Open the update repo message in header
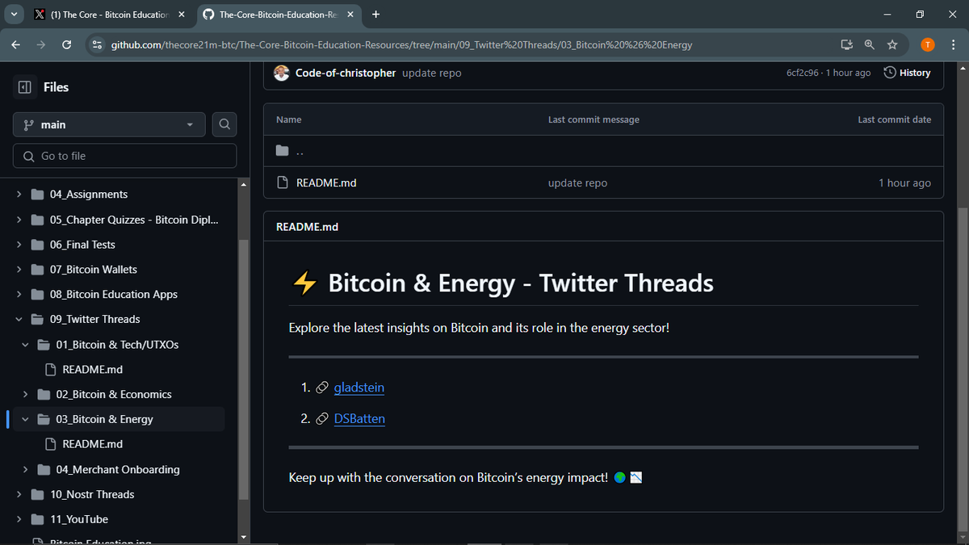969x545 pixels. [x=432, y=73]
